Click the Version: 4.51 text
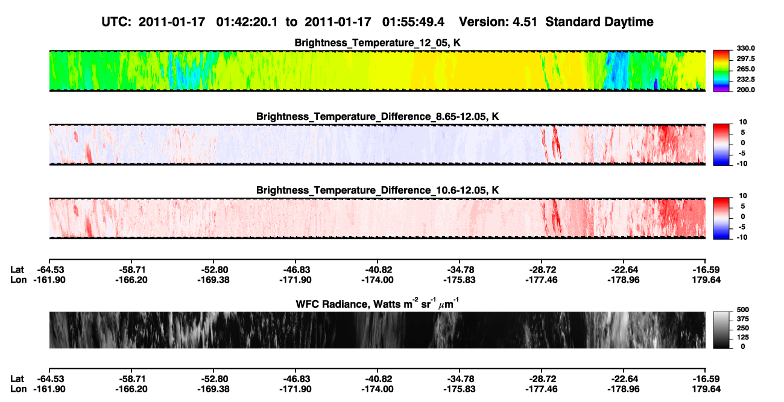The width and height of the screenshot is (784, 402). coord(498,22)
